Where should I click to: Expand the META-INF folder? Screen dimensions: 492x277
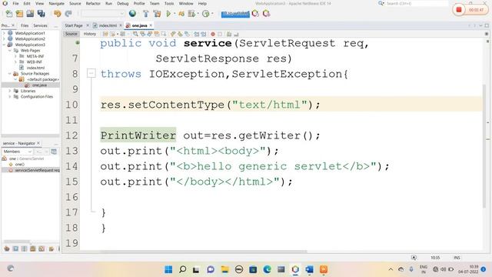[x=15, y=56]
